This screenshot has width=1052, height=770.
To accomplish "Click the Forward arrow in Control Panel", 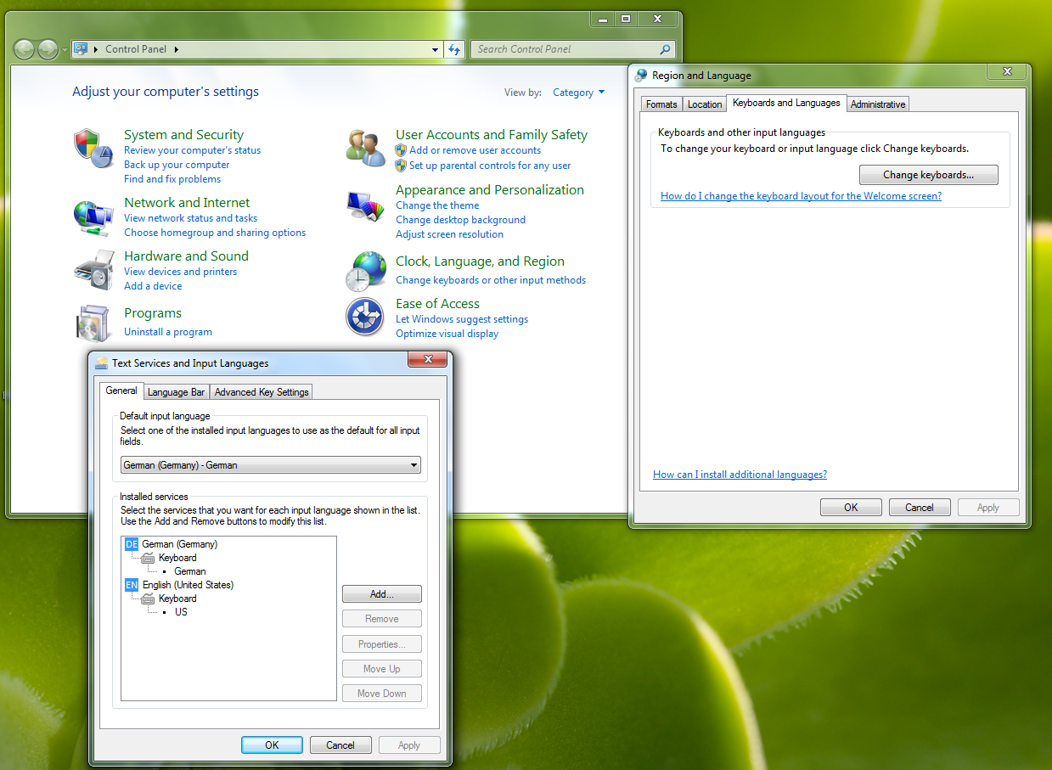I will coord(48,49).
